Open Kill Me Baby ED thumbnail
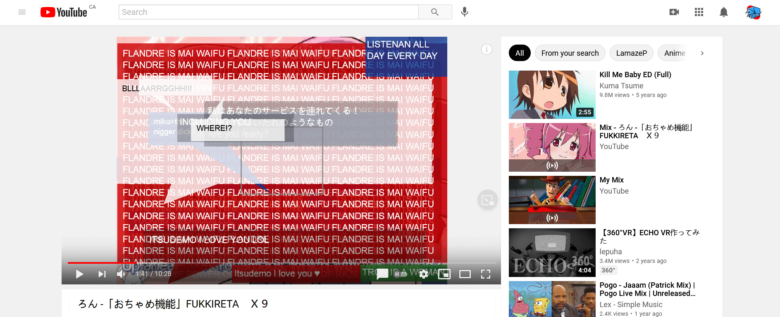Viewport: 780px width, 317px height. (552, 95)
